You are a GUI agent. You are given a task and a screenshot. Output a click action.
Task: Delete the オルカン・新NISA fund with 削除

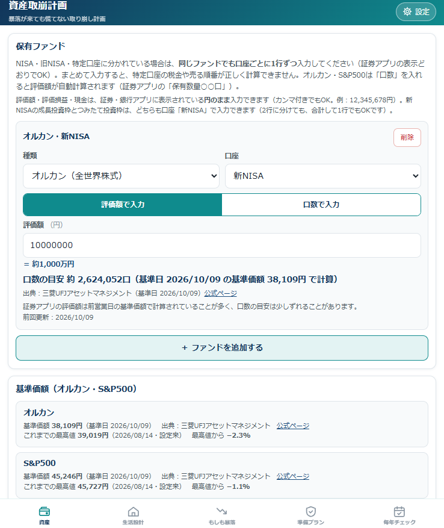[407, 137]
